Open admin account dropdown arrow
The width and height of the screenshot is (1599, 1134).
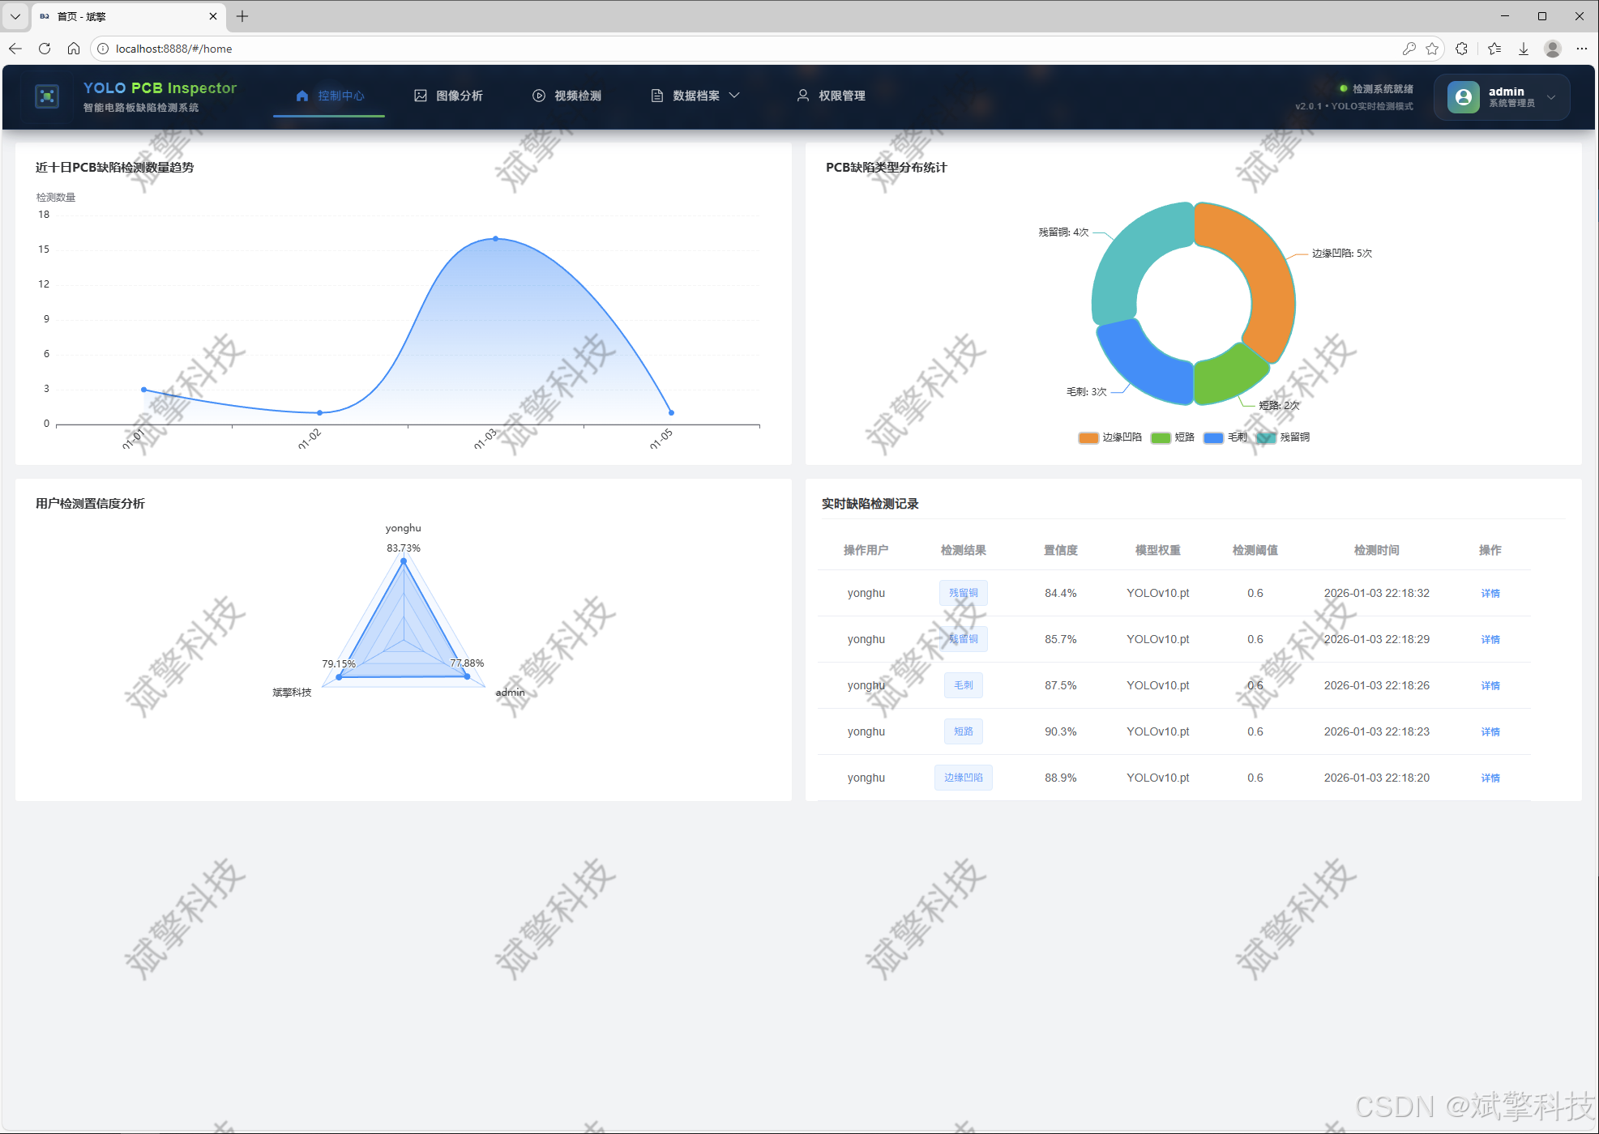(x=1551, y=97)
